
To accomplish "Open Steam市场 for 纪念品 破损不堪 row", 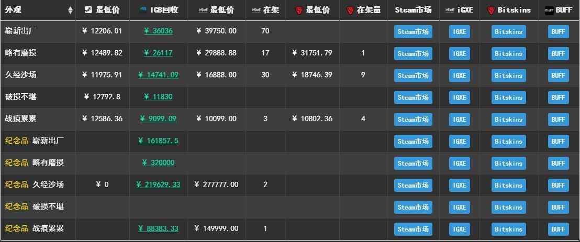I will pos(413,208).
